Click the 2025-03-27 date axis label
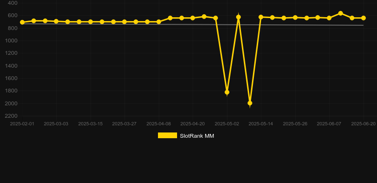 pyautogui.click(x=124, y=124)
